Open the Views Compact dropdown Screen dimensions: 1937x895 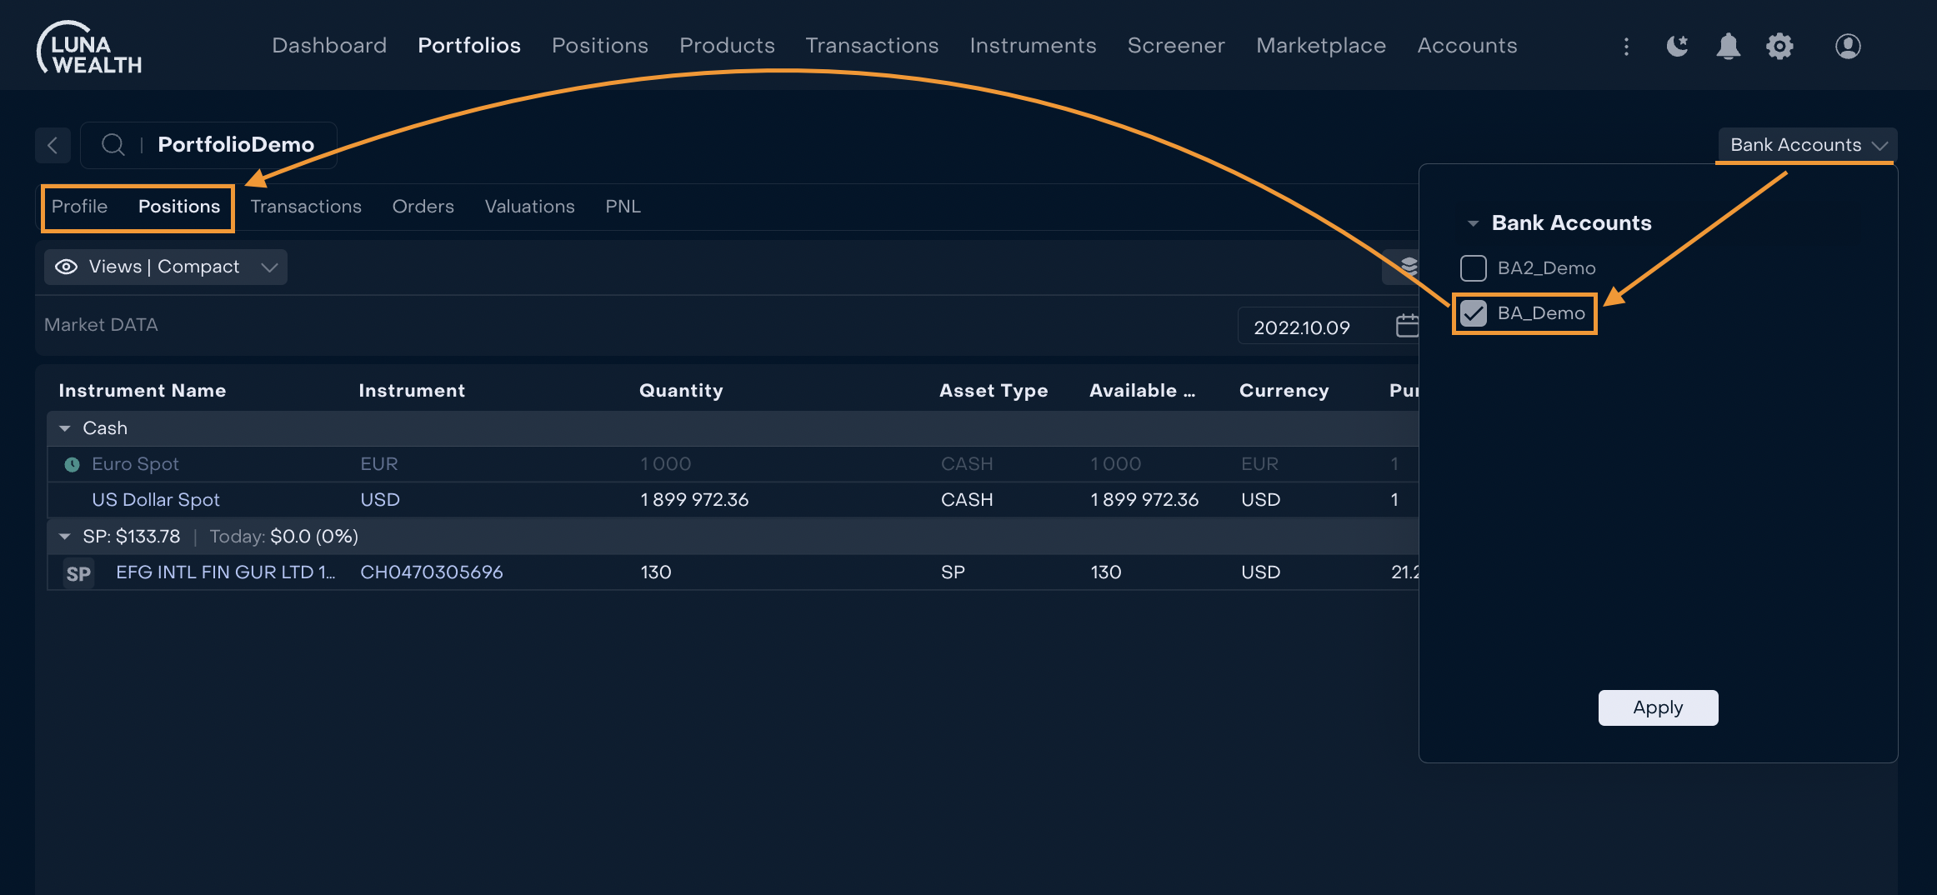click(165, 267)
